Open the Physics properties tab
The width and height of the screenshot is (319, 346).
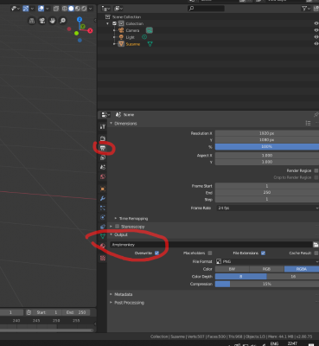point(103,217)
